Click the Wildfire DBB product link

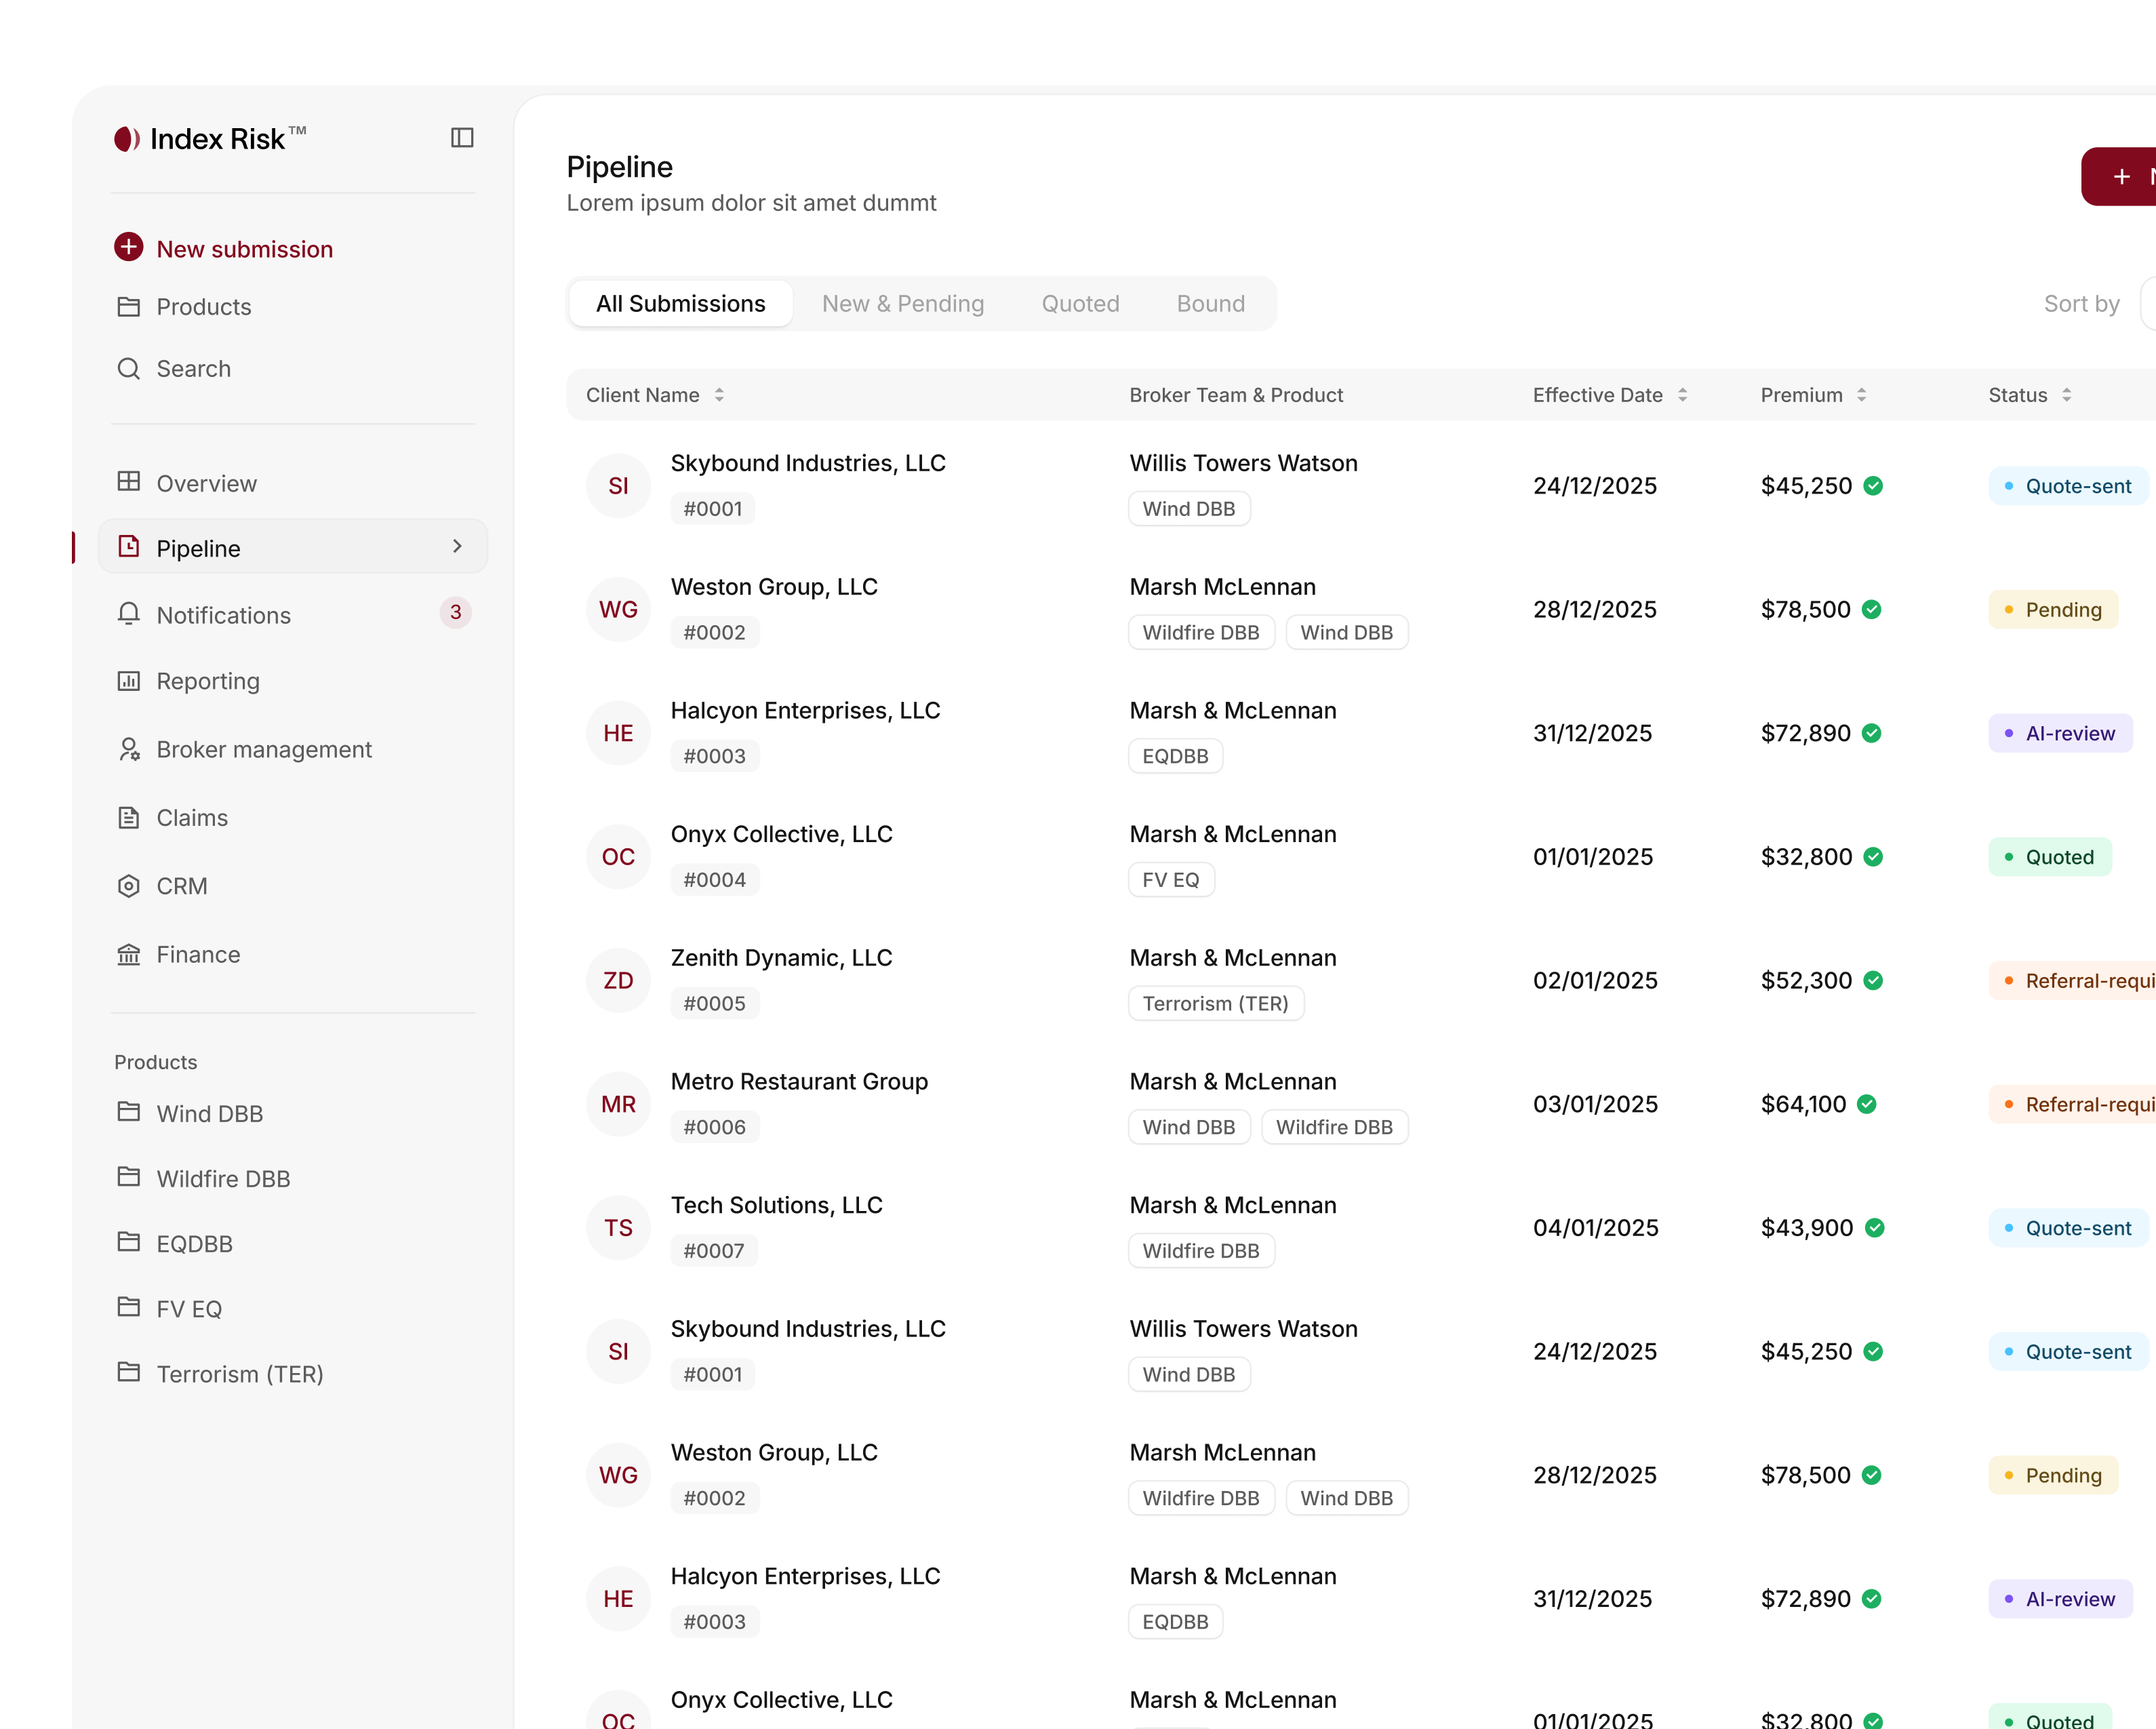pyautogui.click(x=222, y=1179)
